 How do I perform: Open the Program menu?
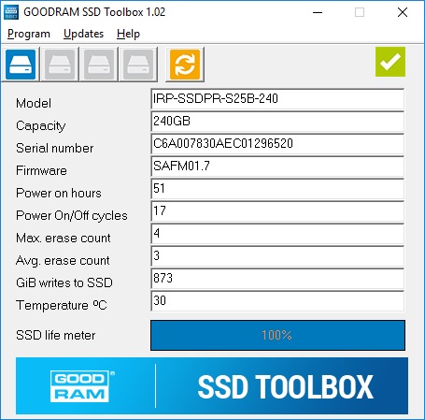(29, 34)
